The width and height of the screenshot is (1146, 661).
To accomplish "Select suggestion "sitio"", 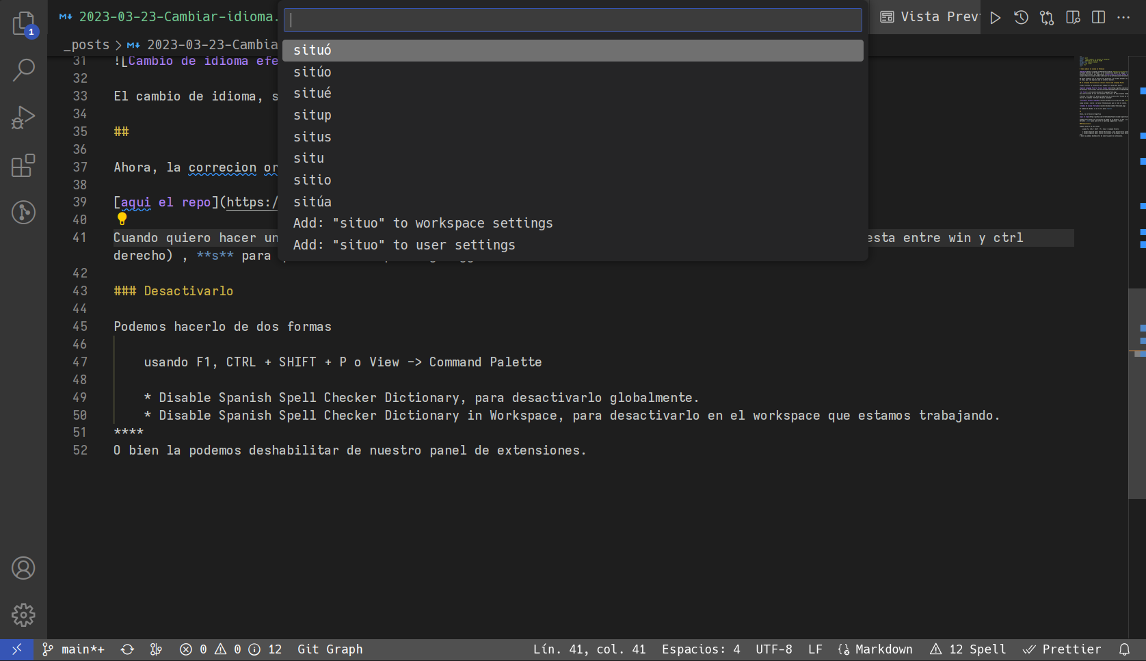I will click(x=573, y=180).
